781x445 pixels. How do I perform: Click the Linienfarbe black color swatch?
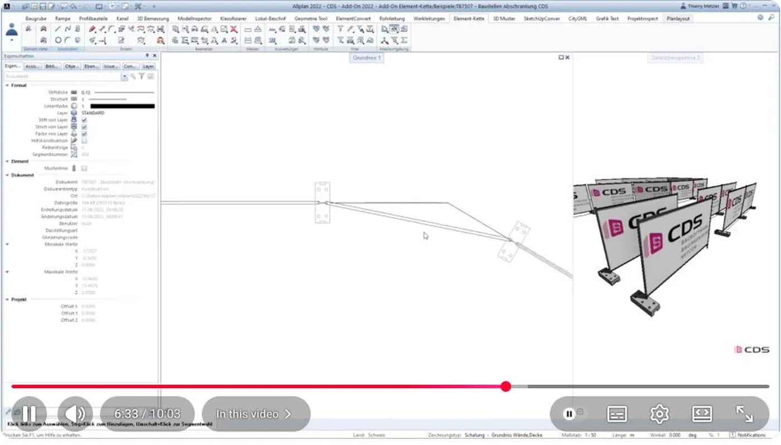pyautogui.click(x=123, y=106)
